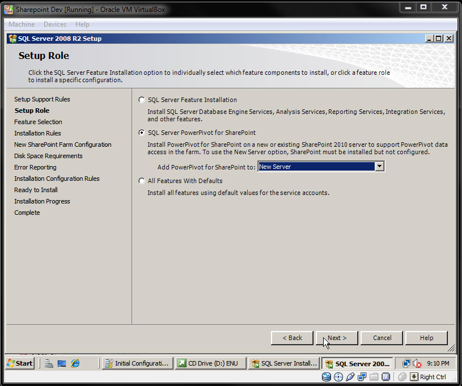The height and width of the screenshot is (386, 462).
Task: Click the Setup Role step in sidebar
Action: click(32, 111)
